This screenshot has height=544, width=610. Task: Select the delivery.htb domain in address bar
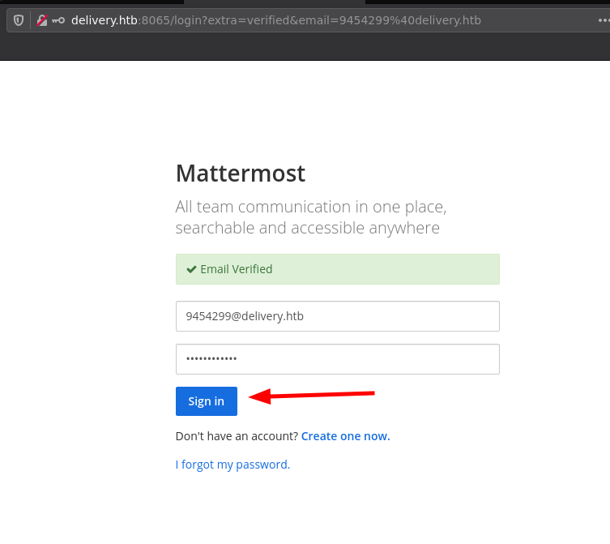coord(104,20)
